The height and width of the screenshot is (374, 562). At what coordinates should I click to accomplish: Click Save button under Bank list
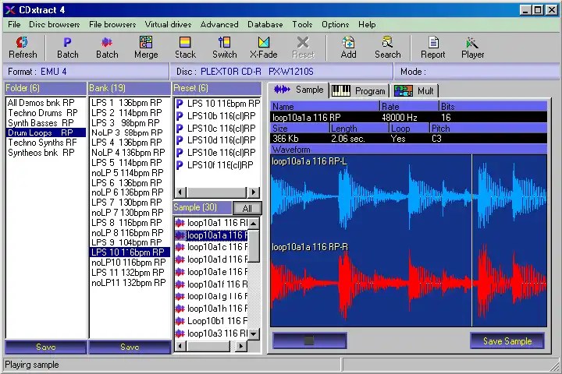130,347
